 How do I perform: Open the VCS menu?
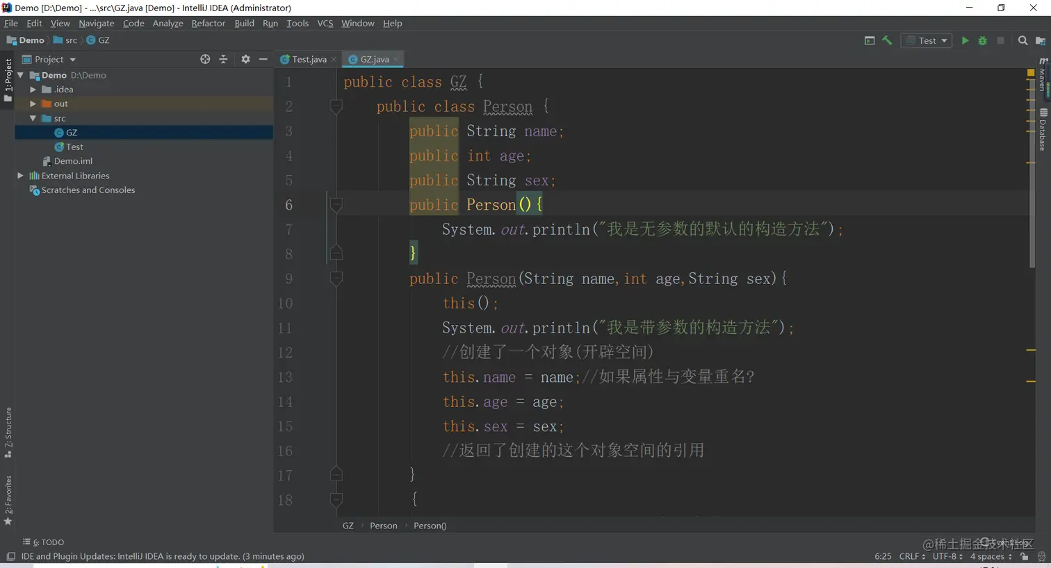(x=325, y=23)
